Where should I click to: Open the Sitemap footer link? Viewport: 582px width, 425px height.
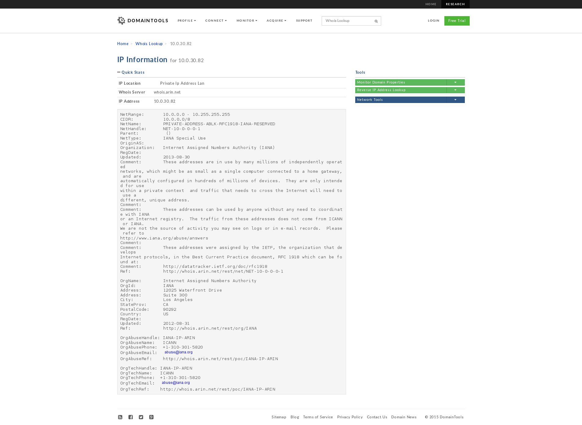coord(279,417)
